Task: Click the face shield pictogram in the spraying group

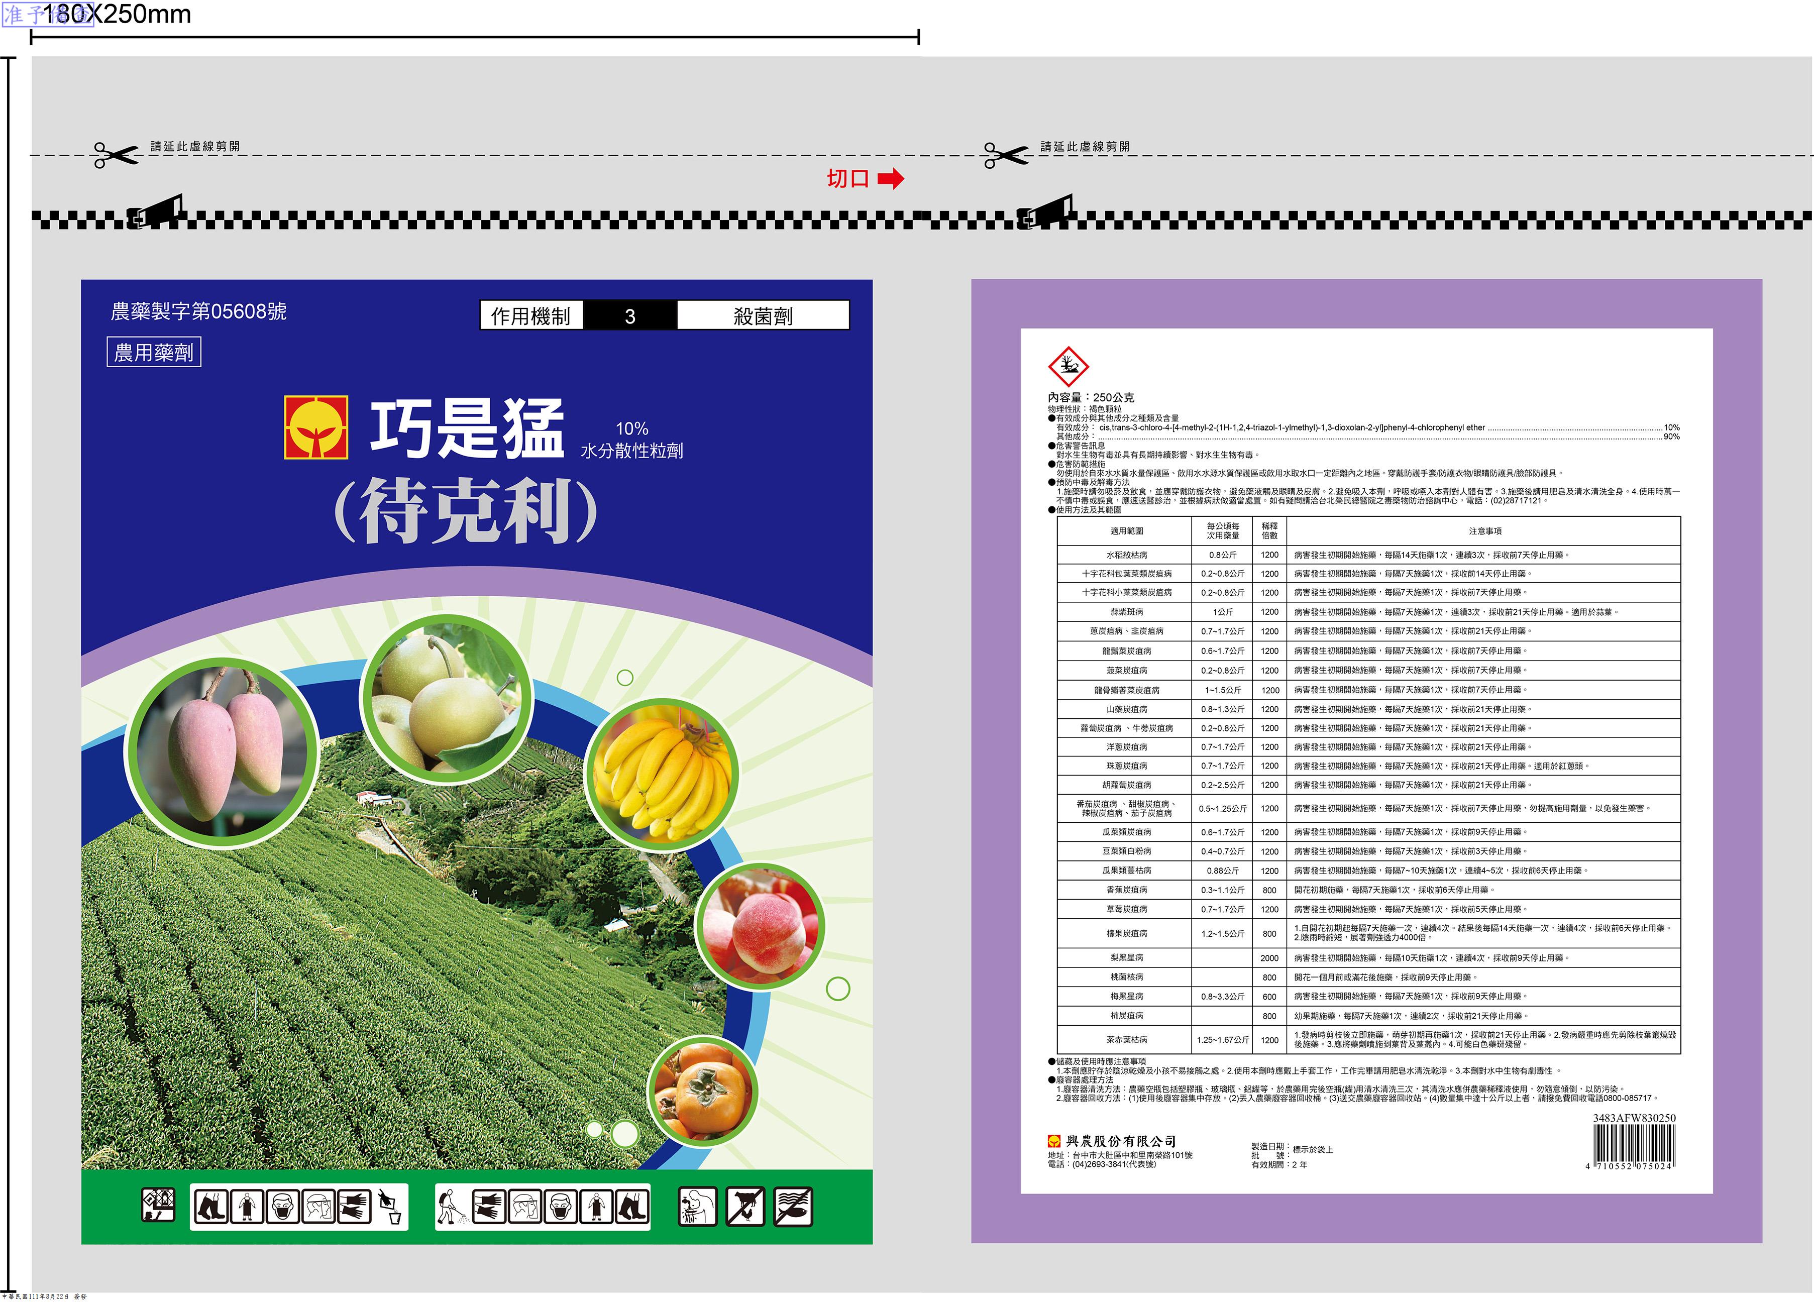Action: [524, 1207]
